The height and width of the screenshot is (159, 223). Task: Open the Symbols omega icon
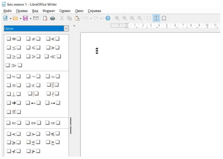pos(164,18)
